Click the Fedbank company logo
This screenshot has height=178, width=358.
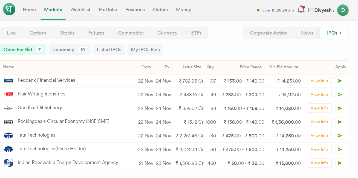[8, 80]
